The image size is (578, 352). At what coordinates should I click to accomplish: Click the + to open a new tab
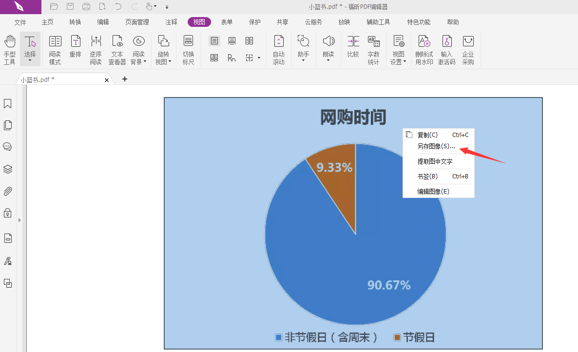pos(124,78)
